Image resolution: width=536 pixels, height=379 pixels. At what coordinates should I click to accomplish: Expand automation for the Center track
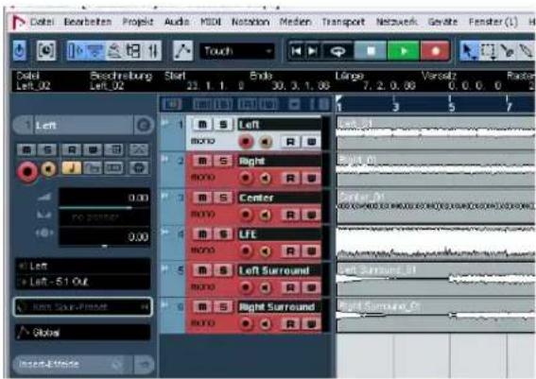pos(165,195)
